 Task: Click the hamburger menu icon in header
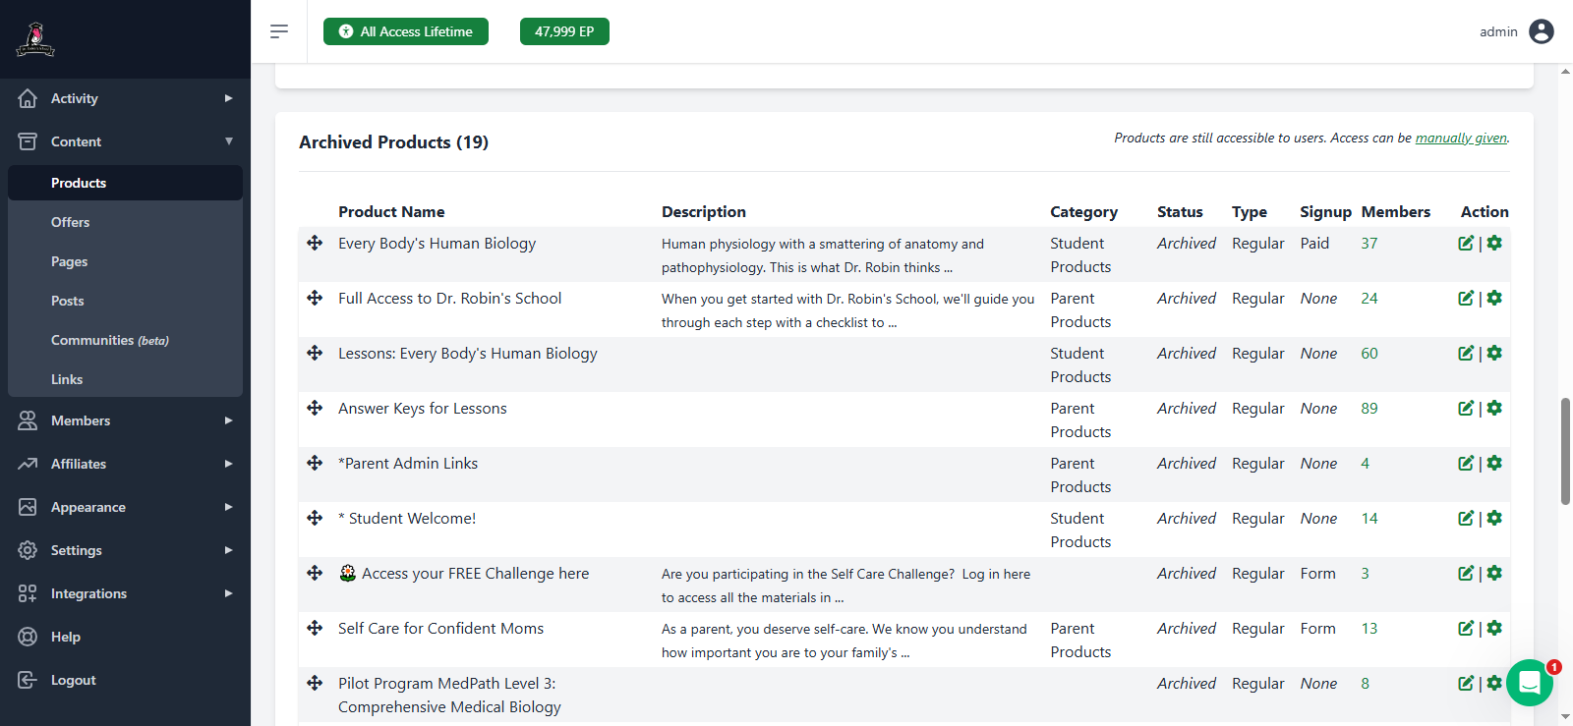(279, 31)
